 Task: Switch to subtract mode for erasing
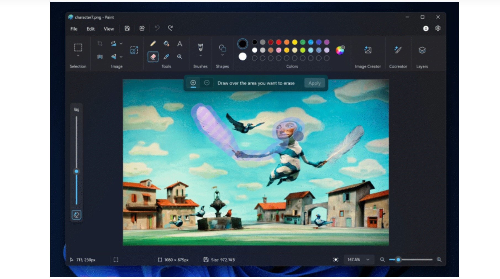pos(207,82)
